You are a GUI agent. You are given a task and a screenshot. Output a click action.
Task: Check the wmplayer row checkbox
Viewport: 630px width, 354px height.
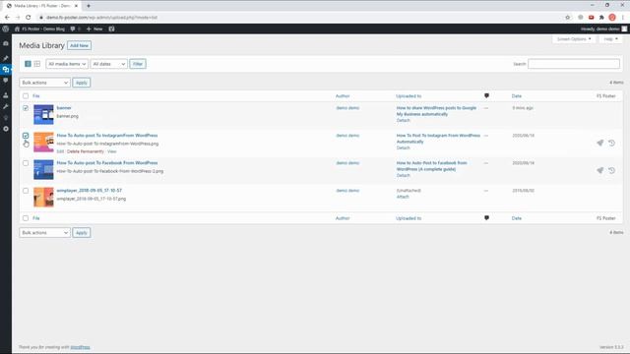tap(26, 191)
